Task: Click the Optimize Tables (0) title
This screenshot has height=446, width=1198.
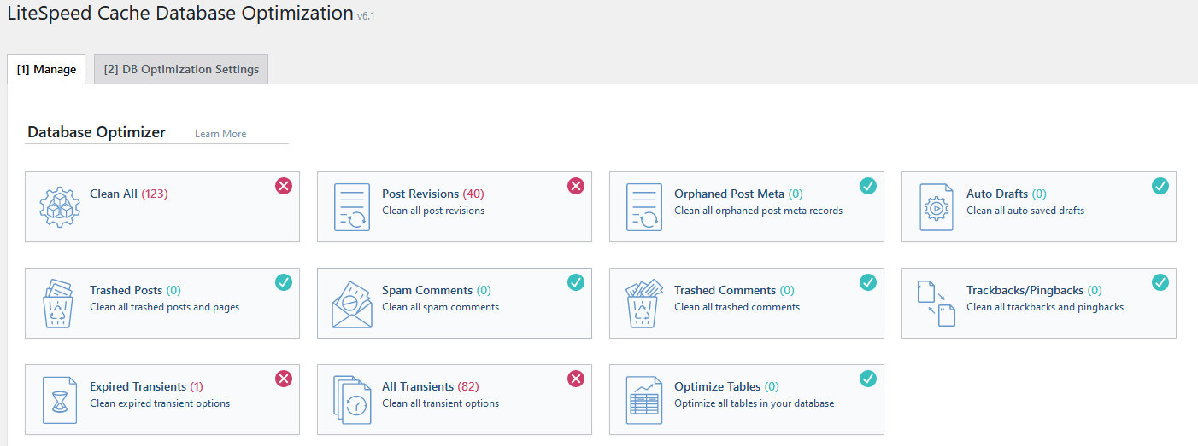Action: click(x=726, y=386)
